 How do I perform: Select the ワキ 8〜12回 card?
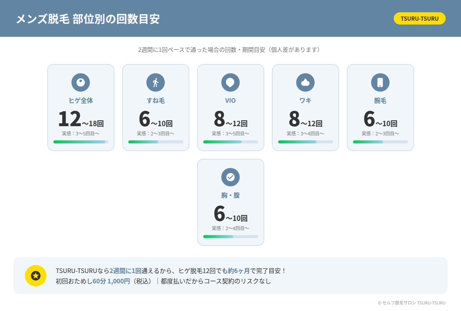tap(305, 107)
